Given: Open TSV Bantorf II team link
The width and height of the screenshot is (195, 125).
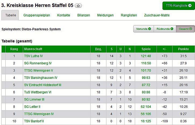Looking at the screenshot, I should click(34, 121).
